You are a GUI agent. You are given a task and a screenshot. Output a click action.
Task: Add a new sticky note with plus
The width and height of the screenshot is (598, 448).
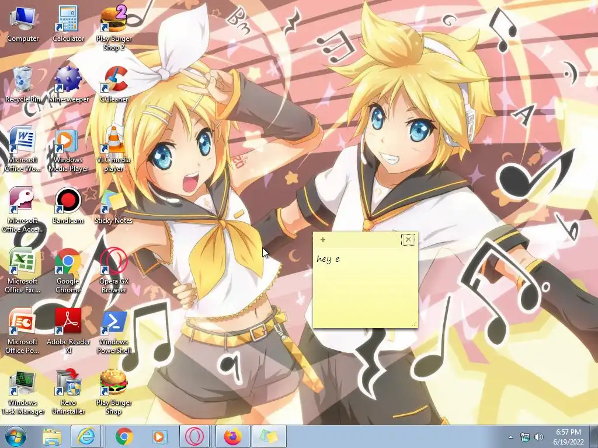322,240
